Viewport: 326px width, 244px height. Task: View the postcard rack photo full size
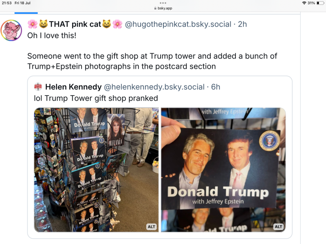pyautogui.click(x=96, y=169)
